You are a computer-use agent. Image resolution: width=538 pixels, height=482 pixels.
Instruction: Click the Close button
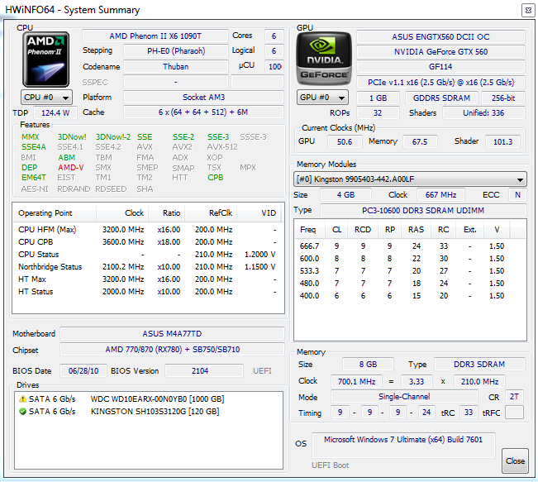coord(515,461)
